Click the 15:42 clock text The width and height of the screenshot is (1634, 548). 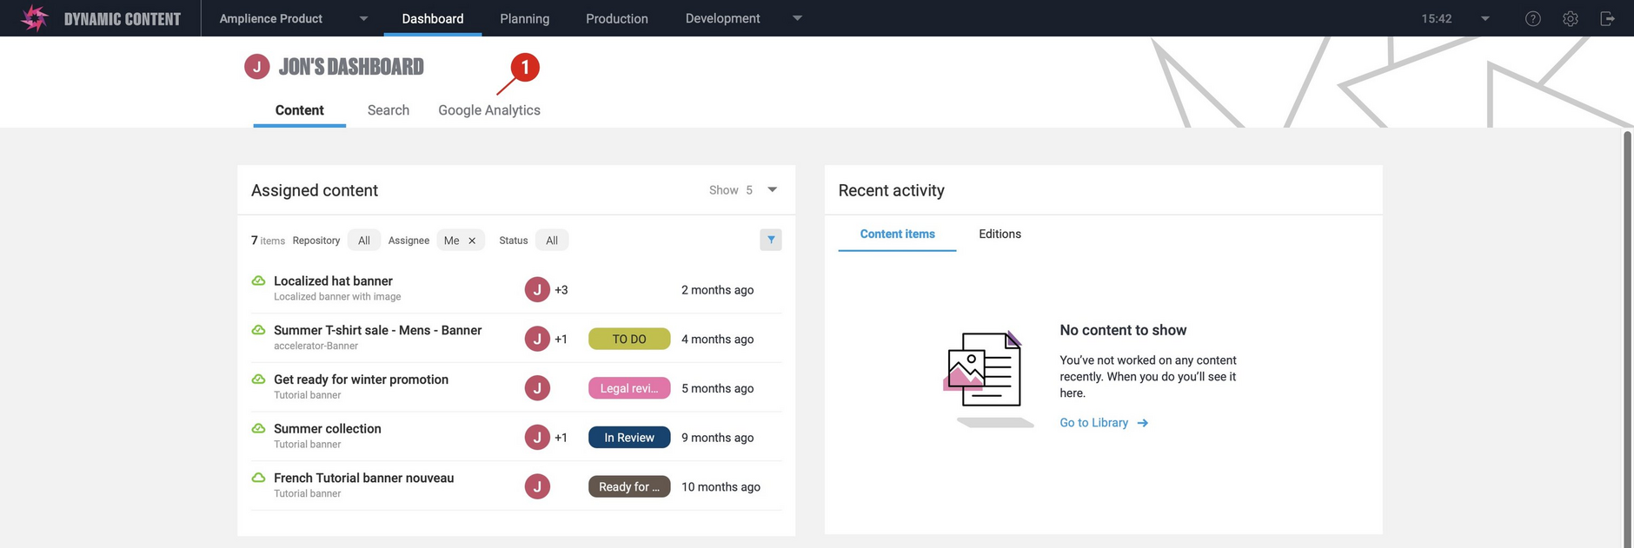(1437, 18)
